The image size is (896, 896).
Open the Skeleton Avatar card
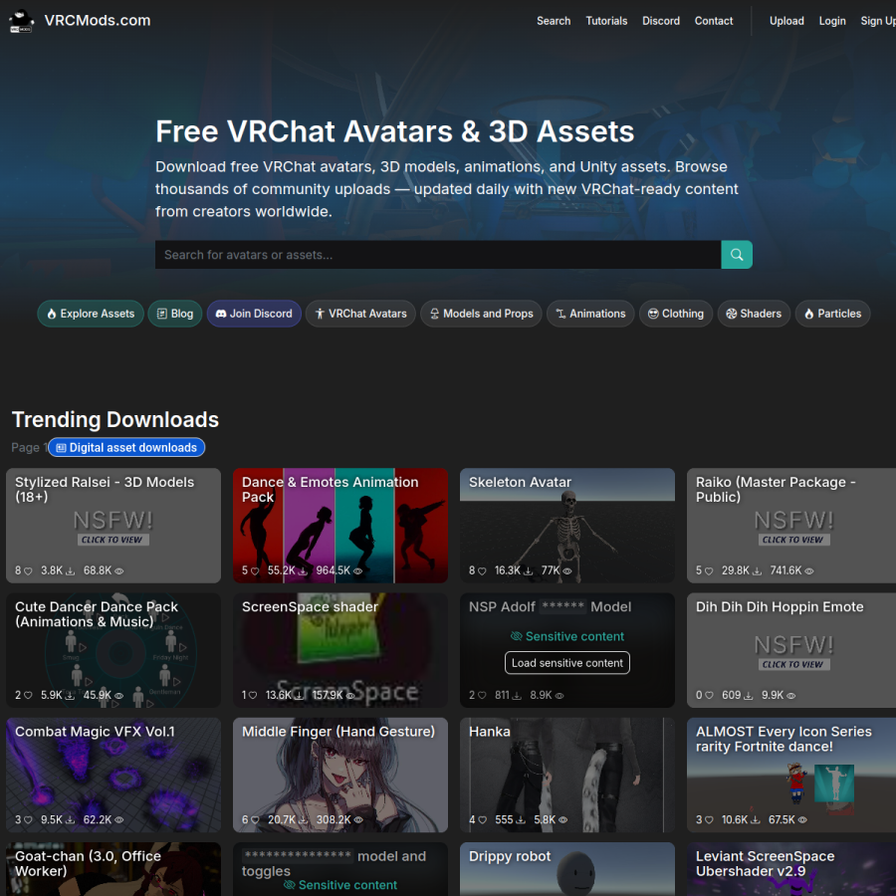[x=566, y=526]
